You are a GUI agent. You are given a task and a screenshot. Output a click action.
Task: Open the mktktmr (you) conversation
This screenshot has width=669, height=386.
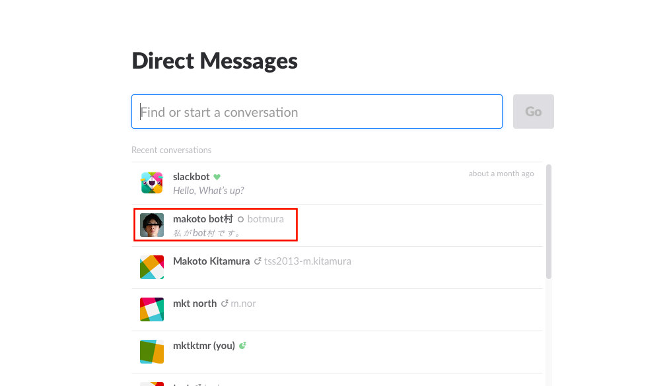coord(337,352)
